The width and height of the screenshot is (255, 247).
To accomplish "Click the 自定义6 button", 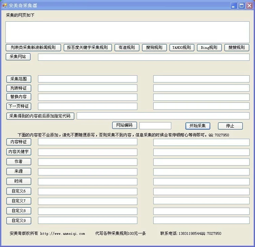I will 19,191.
